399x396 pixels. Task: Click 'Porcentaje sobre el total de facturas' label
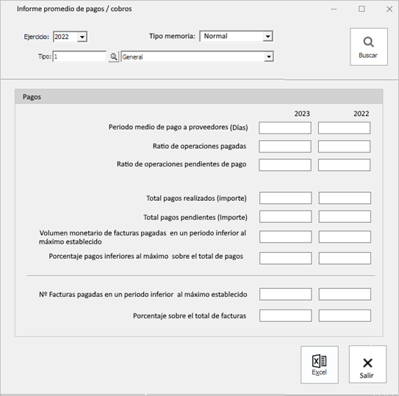point(190,316)
